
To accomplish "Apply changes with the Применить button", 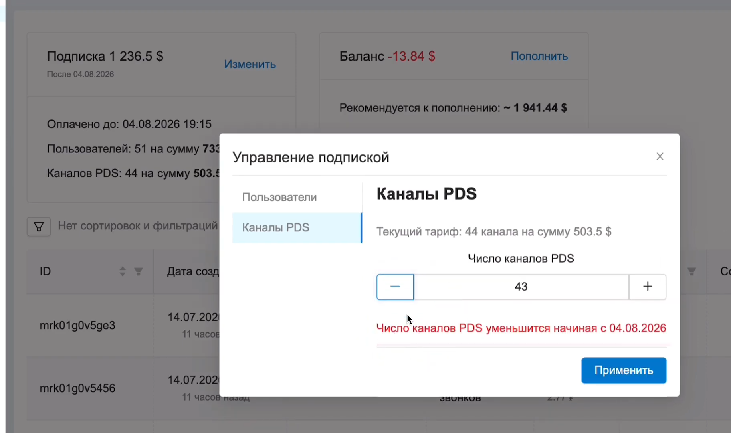I will click(x=624, y=370).
